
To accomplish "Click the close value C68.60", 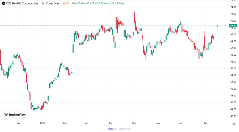I will click(x=103, y=3).
